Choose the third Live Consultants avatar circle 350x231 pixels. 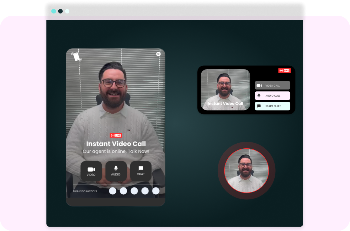click(x=134, y=191)
